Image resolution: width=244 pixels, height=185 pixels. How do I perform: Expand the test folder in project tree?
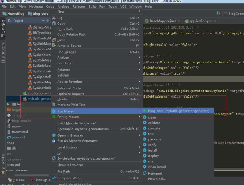(x=9, y=104)
